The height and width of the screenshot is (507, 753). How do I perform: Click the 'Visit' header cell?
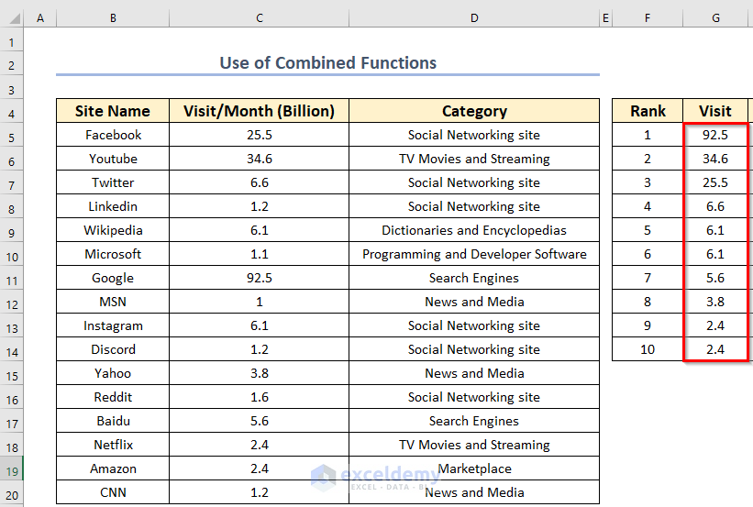pos(715,111)
